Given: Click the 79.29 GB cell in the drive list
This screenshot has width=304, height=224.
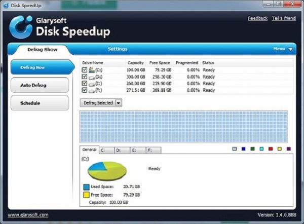Looking at the screenshot, I should pyautogui.click(x=163, y=70).
